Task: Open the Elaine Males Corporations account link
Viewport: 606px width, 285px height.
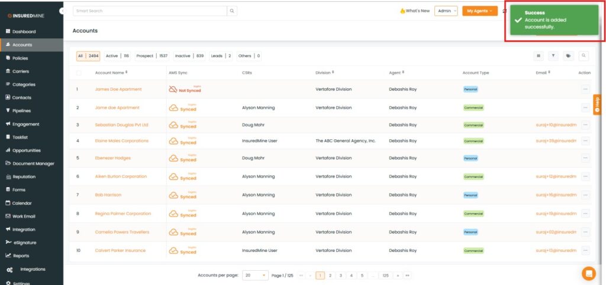Action: click(121, 141)
